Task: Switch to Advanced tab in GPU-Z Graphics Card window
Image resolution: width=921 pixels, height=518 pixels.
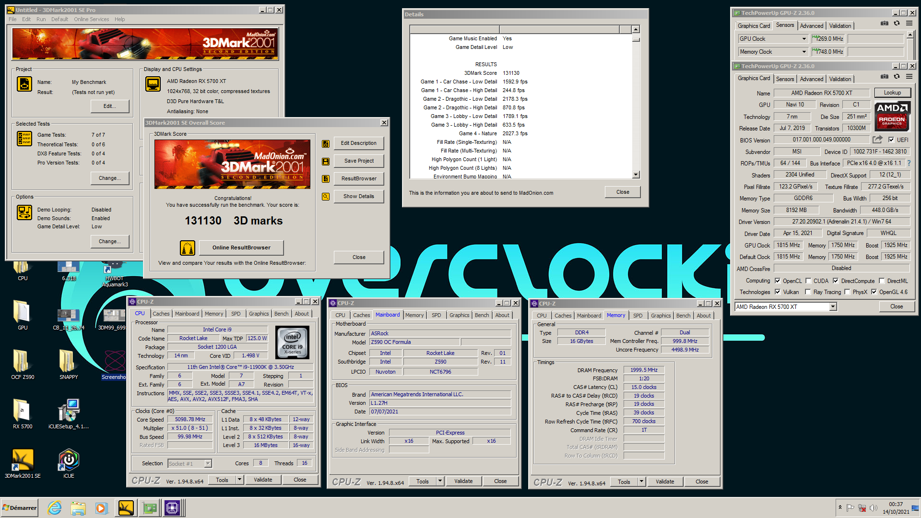Action: pos(812,79)
